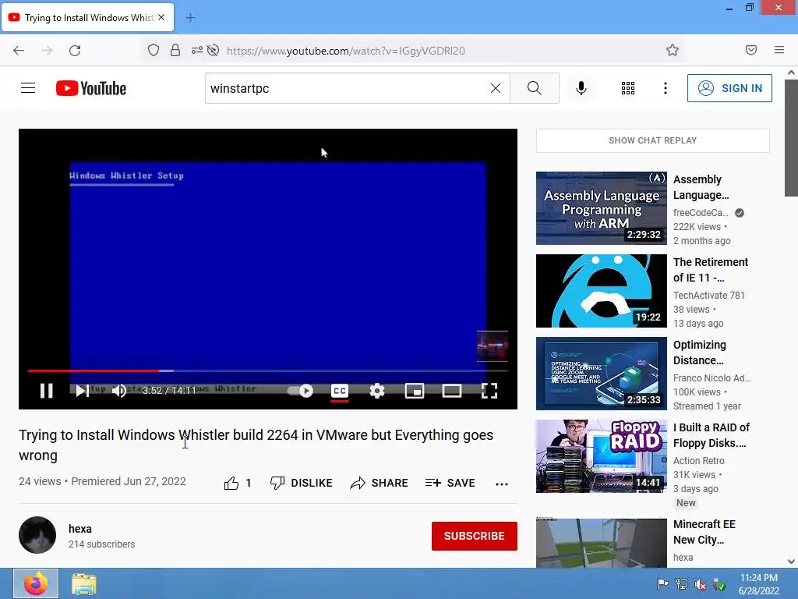Open Action Center flag tray icon
Screen dimensions: 798x599
(x=662, y=584)
